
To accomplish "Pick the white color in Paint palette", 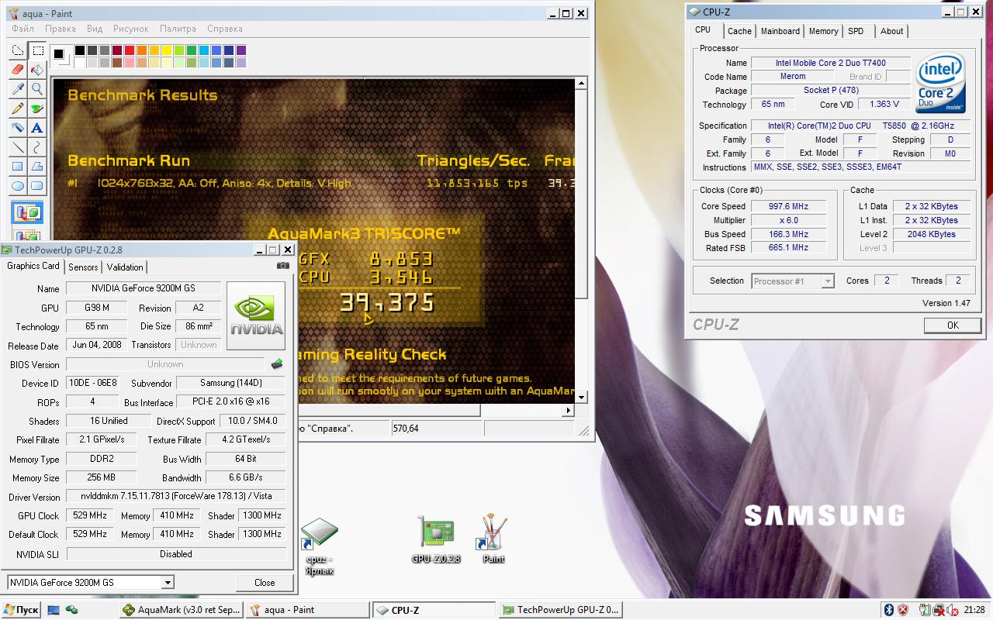I will click(80, 63).
